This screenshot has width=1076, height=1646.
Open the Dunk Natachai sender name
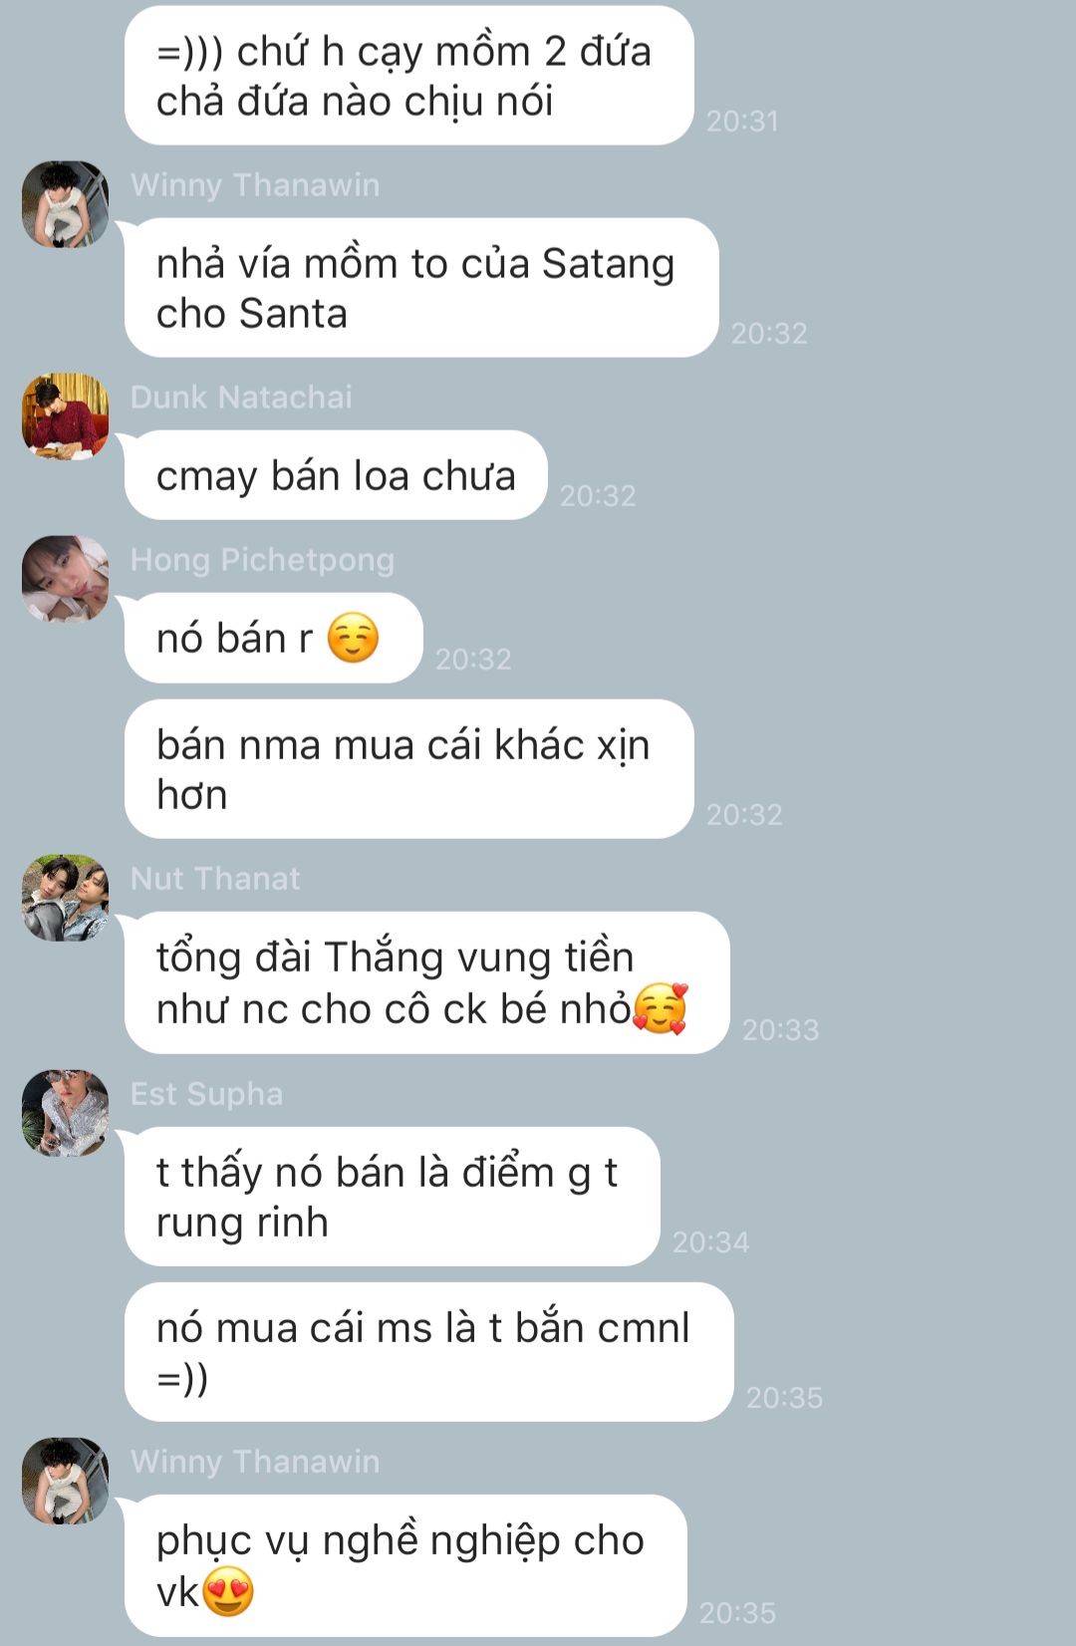click(241, 398)
